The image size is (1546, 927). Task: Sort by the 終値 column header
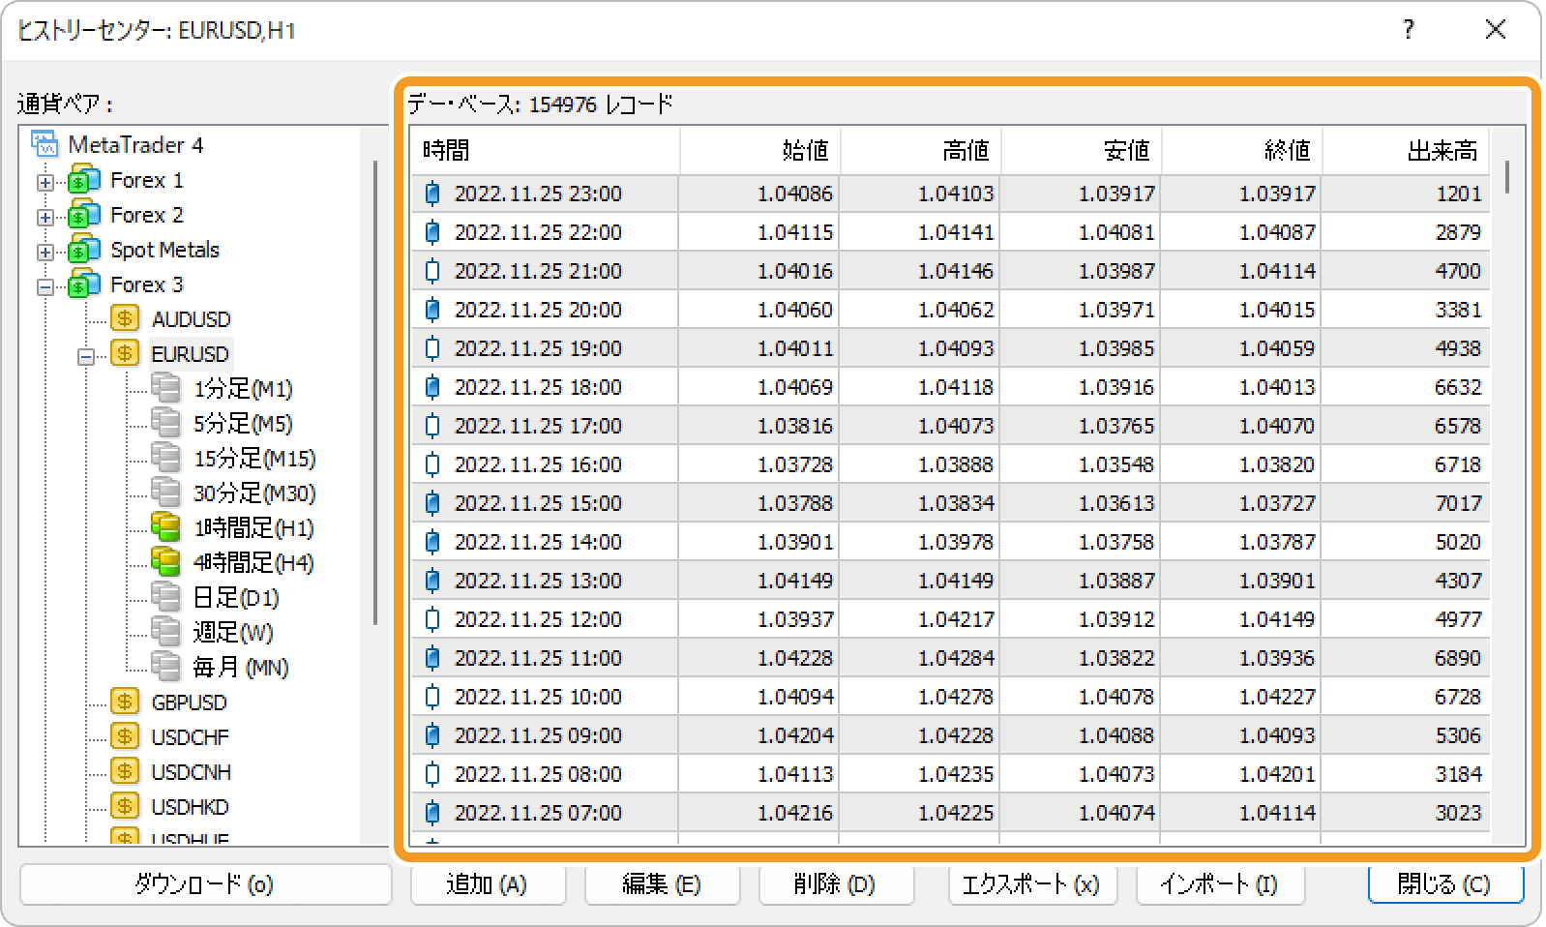point(1242,150)
